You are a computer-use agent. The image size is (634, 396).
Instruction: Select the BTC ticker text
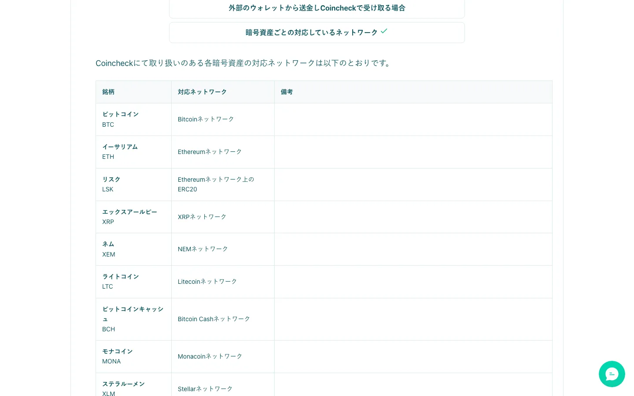[108, 125]
